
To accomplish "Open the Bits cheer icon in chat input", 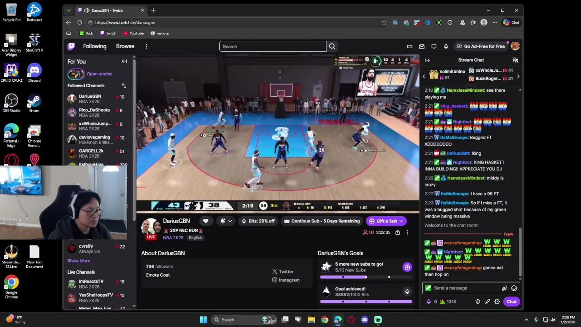I will 504,288.
